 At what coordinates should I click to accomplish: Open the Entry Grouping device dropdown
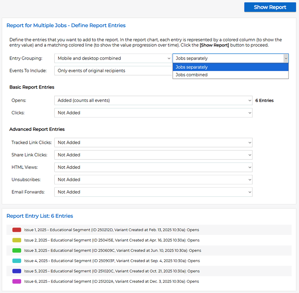point(113,59)
